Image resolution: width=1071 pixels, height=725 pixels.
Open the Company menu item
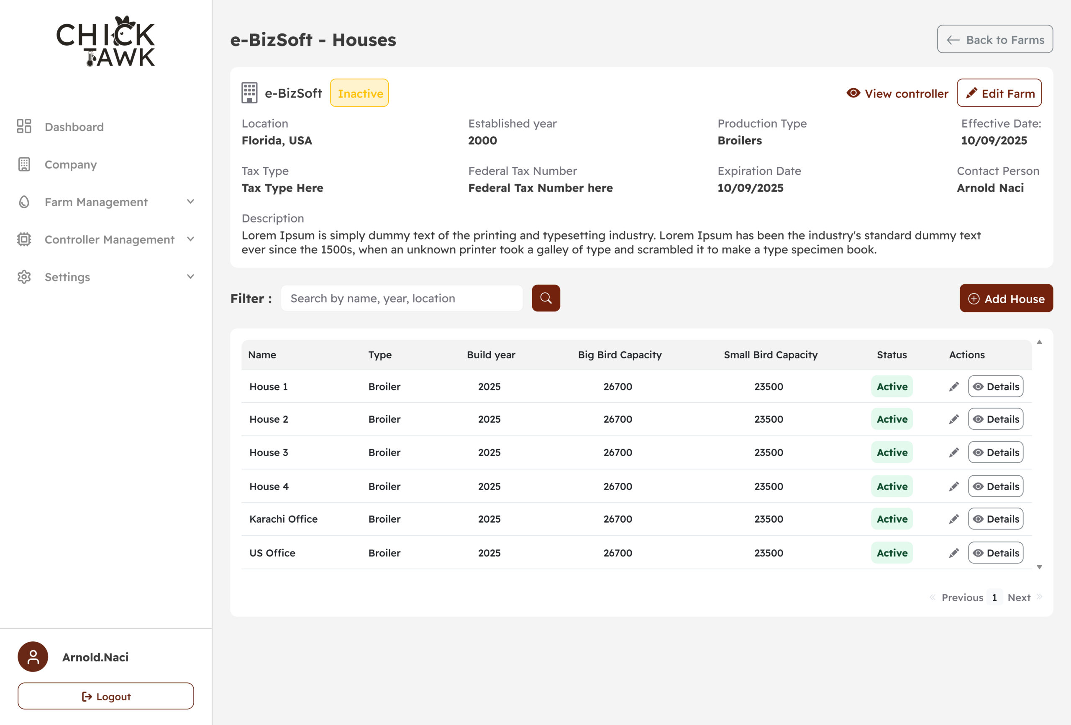71,164
